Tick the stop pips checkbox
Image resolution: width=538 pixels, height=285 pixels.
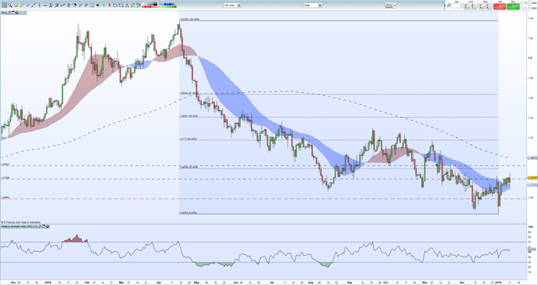click(523, 3)
